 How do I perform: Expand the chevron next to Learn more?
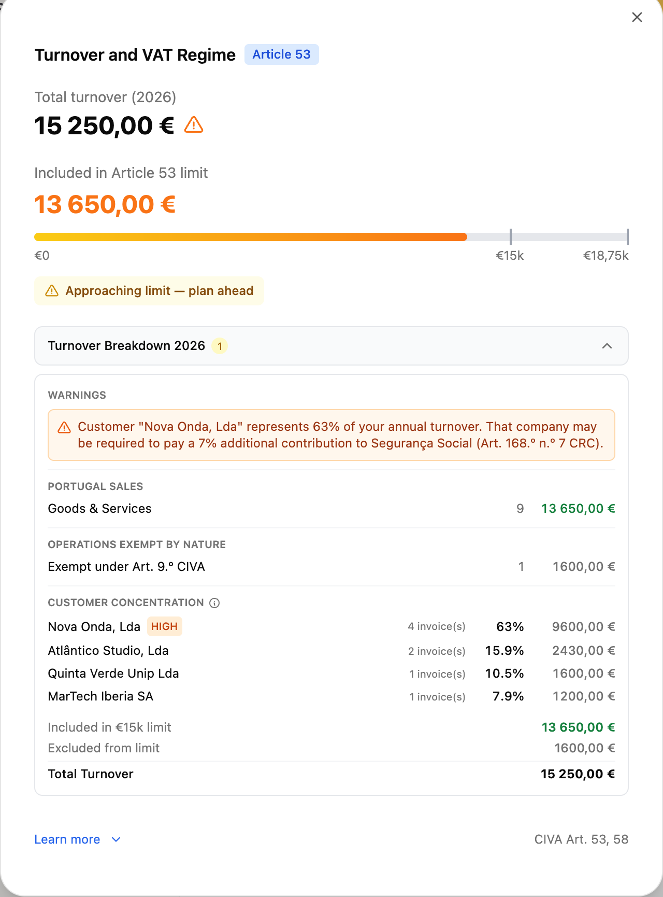pyautogui.click(x=116, y=839)
